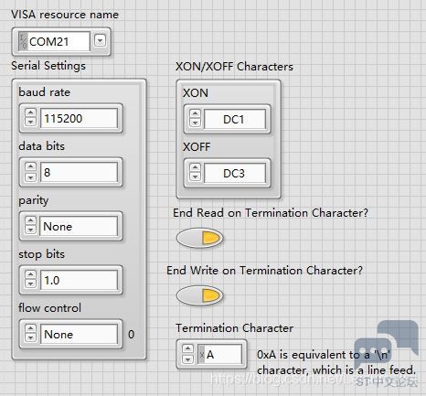Step parity selection up

pos(30,220)
